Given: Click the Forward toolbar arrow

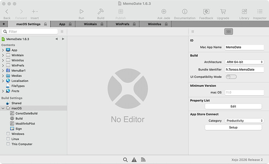Looking at the screenshot, I should click(21, 12).
